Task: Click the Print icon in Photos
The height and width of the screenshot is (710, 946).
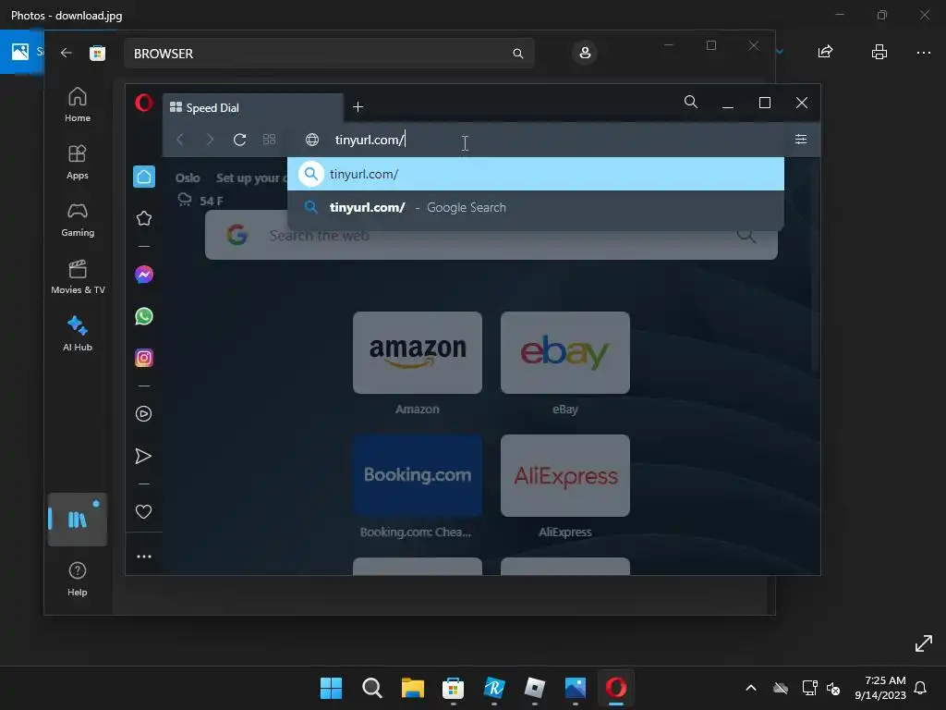Action: pos(879,52)
